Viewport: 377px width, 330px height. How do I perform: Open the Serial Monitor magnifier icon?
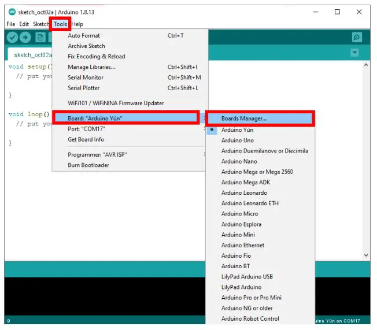tap(357, 37)
